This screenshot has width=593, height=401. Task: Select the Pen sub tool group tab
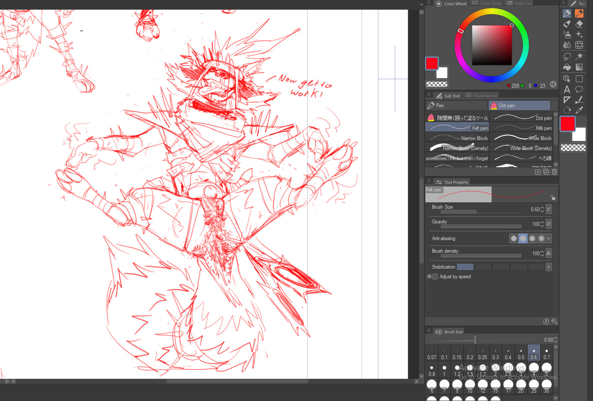pos(457,106)
